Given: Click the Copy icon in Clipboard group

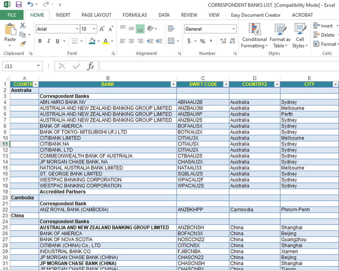Looking at the screenshot, I should click(x=22, y=35).
